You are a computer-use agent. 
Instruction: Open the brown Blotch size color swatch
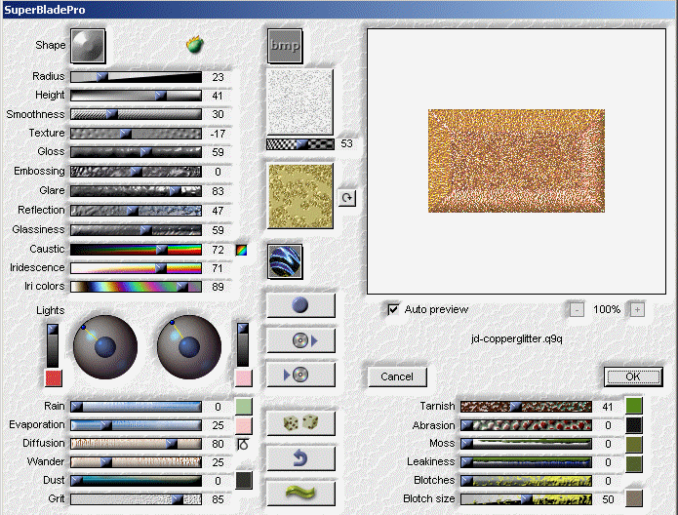pos(634,498)
